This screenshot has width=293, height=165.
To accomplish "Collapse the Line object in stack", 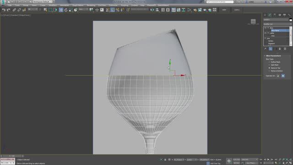I will coord(265,38).
